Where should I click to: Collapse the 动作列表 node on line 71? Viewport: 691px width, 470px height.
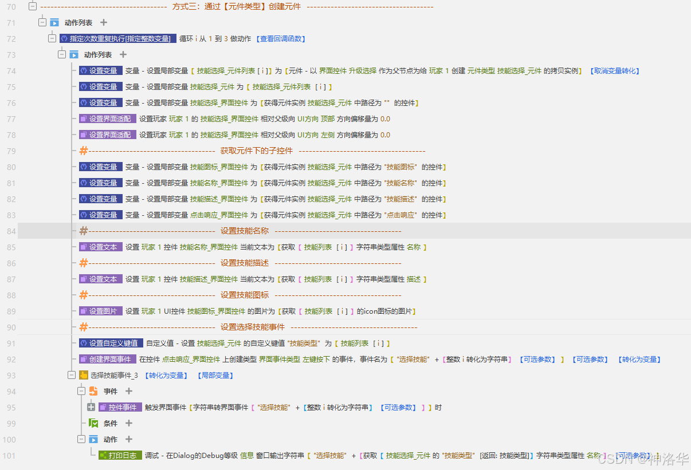tap(42, 22)
